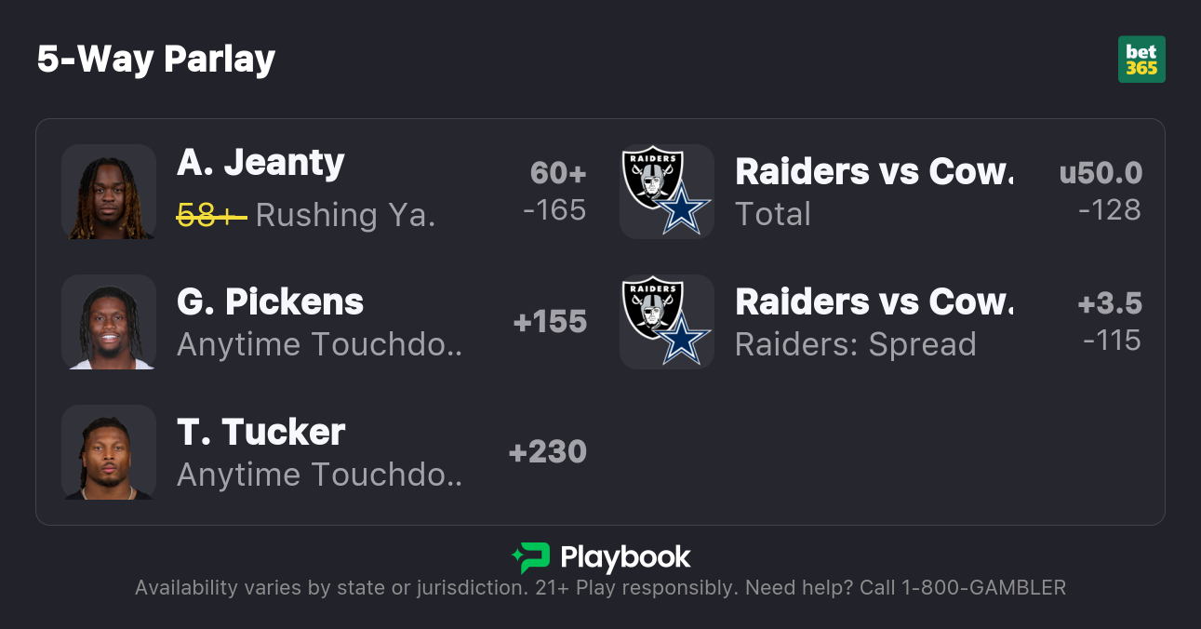The width and height of the screenshot is (1201, 629).
Task: Select the T. Tucker player name
Action: coord(260,432)
